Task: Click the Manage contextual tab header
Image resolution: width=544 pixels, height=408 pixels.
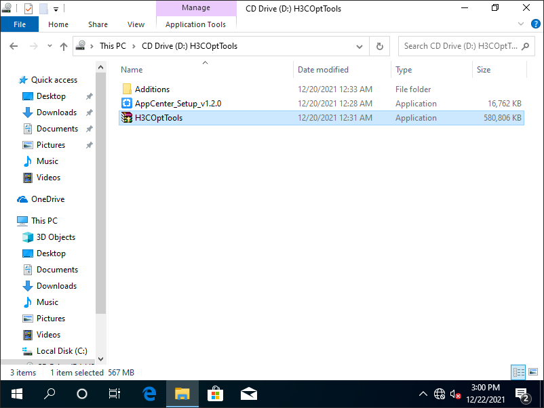Action: [x=196, y=7]
